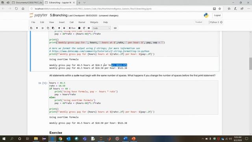The image size is (252, 142).
Task: Open Outlook from the taskbar
Action: [x=69, y=138]
